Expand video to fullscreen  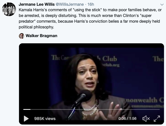157,119
